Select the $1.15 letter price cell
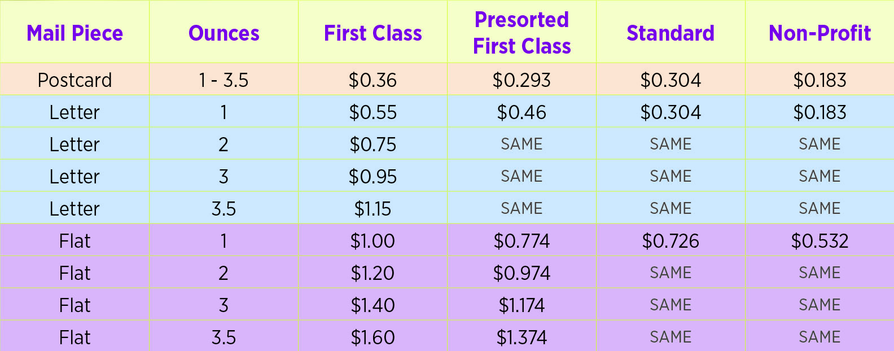Image resolution: width=894 pixels, height=351 pixels. coord(373,209)
